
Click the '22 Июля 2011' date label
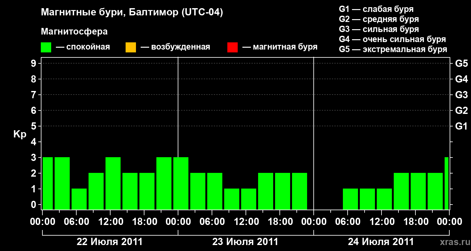(x=110, y=242)
